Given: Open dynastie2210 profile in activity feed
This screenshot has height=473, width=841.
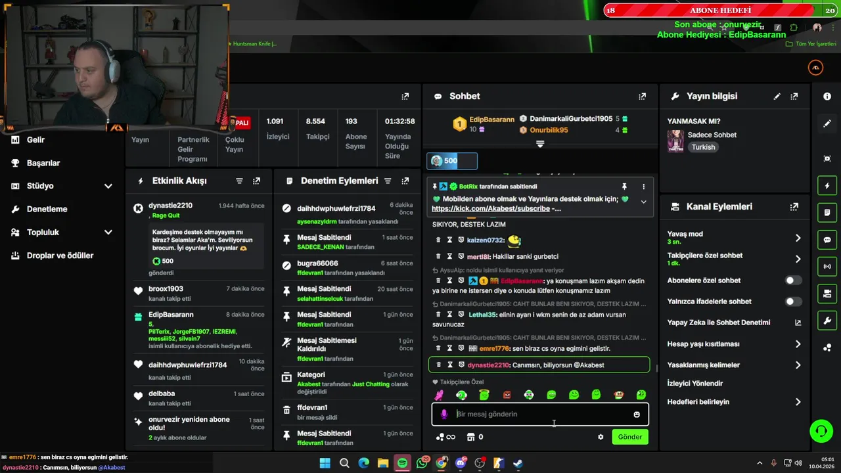Looking at the screenshot, I should coord(170,206).
